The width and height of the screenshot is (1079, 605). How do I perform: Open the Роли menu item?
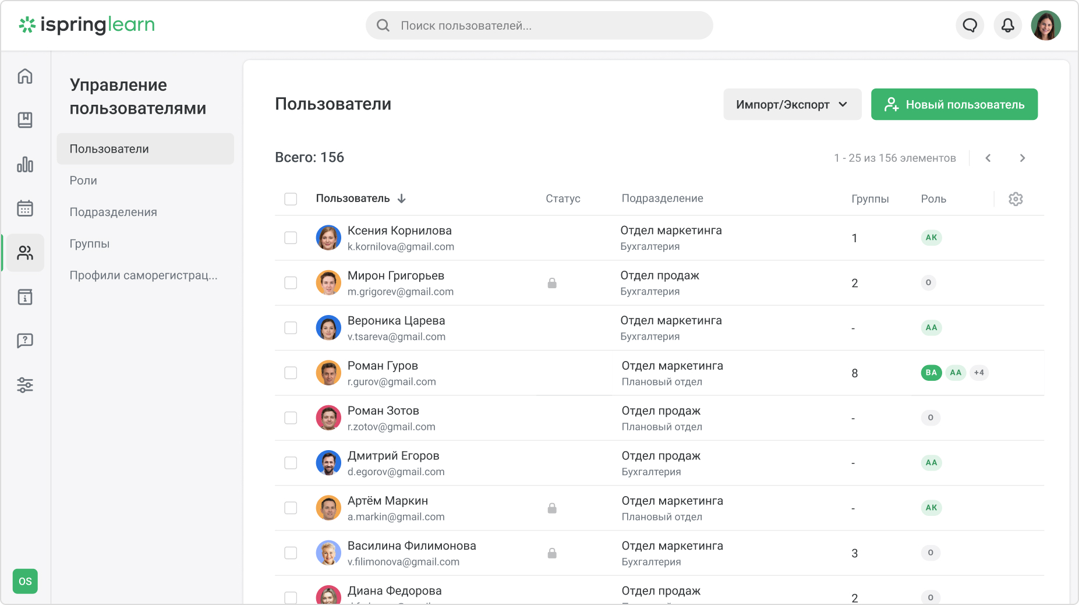point(83,181)
